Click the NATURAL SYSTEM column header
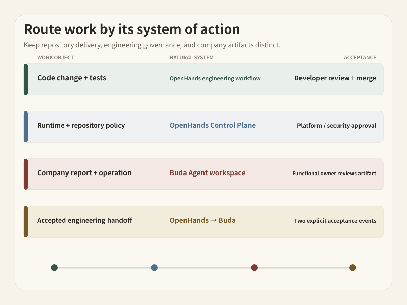The image size is (407, 305). pyautogui.click(x=192, y=58)
